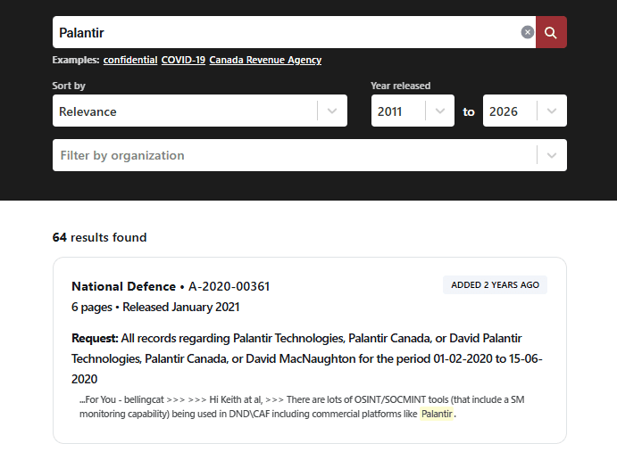Click the chevron in Sort by dropdown
The image size is (617, 452).
pyautogui.click(x=332, y=111)
